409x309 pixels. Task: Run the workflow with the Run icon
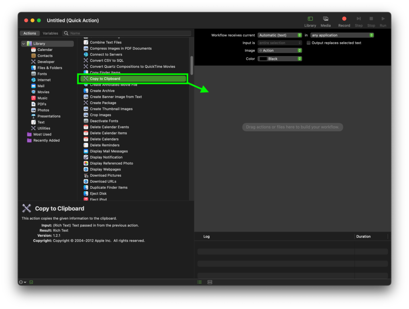[x=383, y=19]
